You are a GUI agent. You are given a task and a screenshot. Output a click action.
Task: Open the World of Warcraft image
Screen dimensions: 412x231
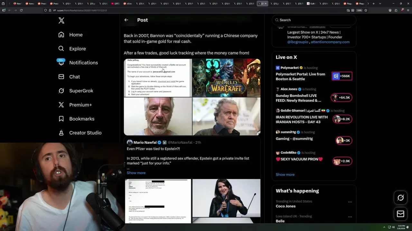click(226, 78)
